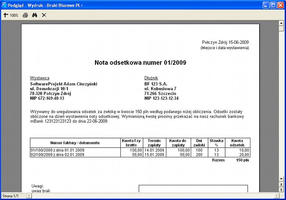The width and height of the screenshot is (286, 200).
Task: Close the window with red X button
Action: click(281, 5)
